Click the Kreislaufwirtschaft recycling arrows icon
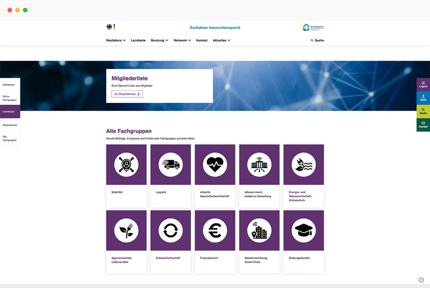430x288 pixels. [170, 230]
